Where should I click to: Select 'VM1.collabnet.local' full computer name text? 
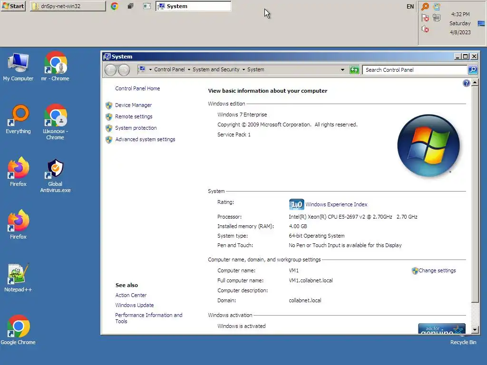[311, 280]
